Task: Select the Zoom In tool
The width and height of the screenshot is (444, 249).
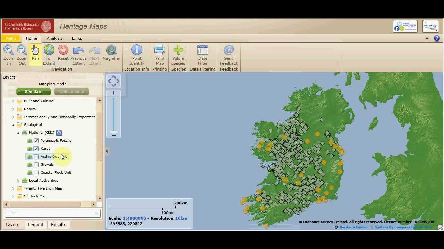Action: pos(9,55)
